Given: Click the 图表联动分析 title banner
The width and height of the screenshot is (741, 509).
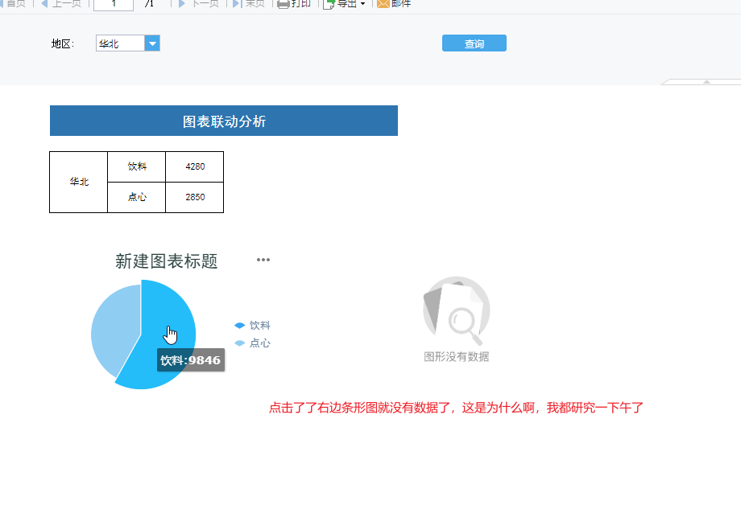Looking at the screenshot, I should coord(224,121).
